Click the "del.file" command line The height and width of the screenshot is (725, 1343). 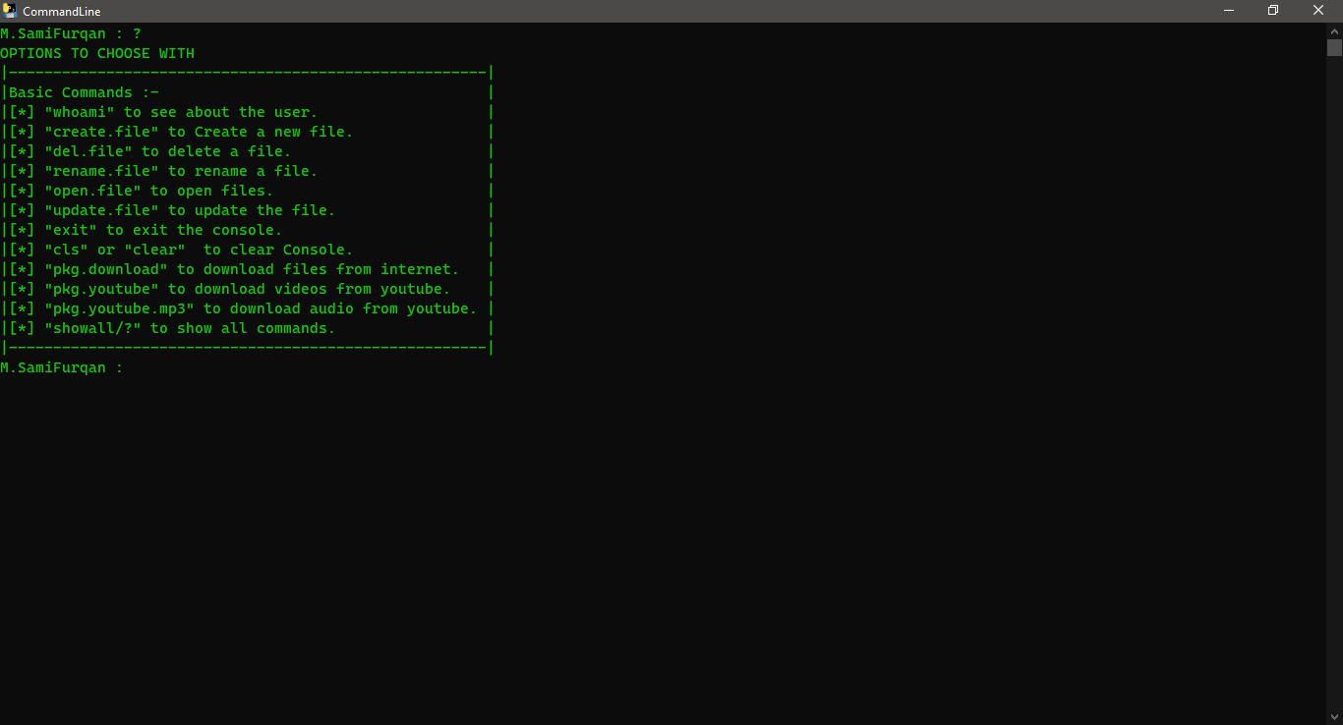click(x=149, y=151)
